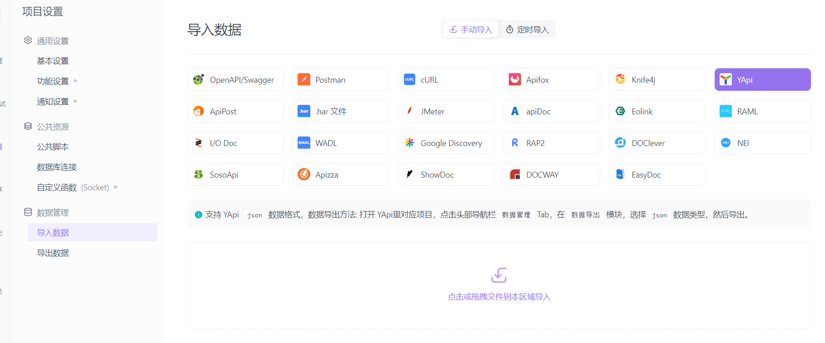Choose the SosoApi logo icon
Screen dimensions: 825x343
point(198,174)
